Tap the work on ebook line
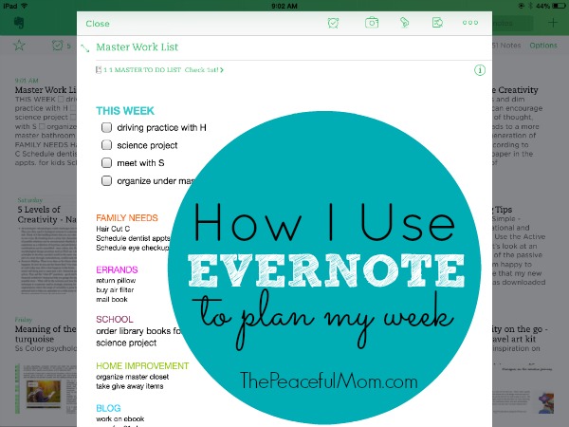The height and width of the screenshot is (427, 569). tap(120, 418)
